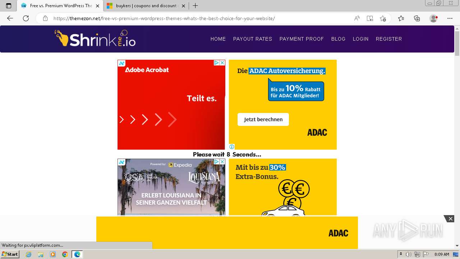This screenshot has height=259, width=460.
Task: Open the LOGIN page
Action: point(360,39)
